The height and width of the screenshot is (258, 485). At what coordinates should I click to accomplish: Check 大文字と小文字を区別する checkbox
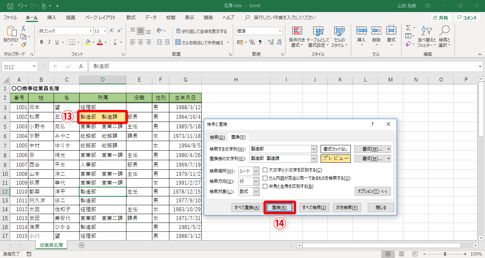coord(265,170)
